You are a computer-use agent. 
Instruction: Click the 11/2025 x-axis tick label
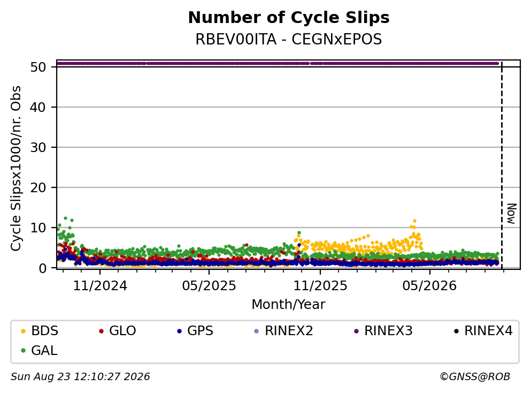coord(320,286)
